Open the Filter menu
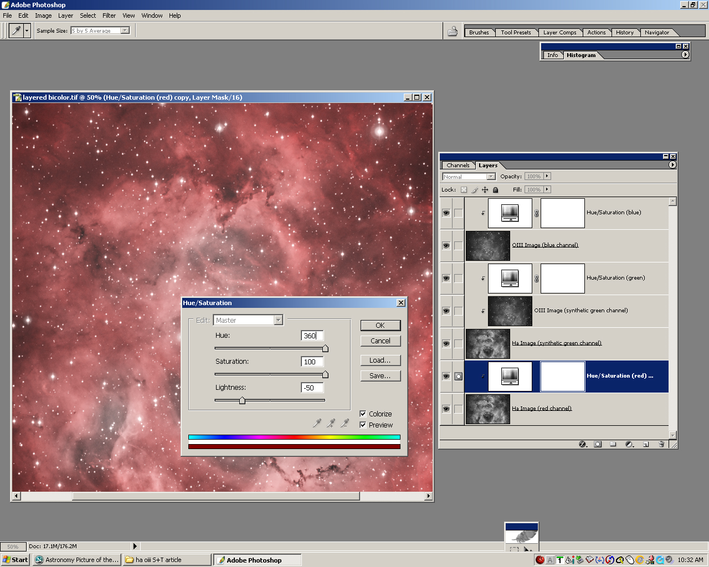This screenshot has width=709, height=567. click(109, 16)
